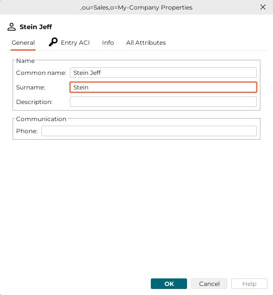Click the Name group box title
The width and height of the screenshot is (273, 295).
(26, 61)
